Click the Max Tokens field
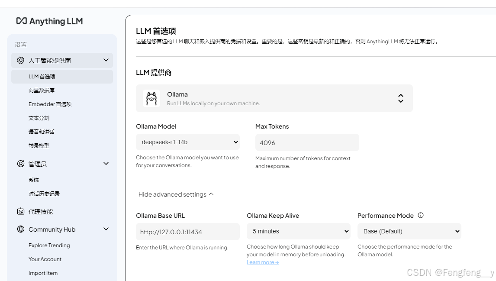 [x=307, y=142]
